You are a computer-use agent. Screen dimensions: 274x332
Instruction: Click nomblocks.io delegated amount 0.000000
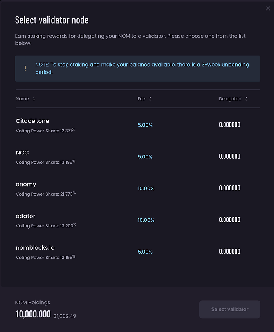click(229, 252)
